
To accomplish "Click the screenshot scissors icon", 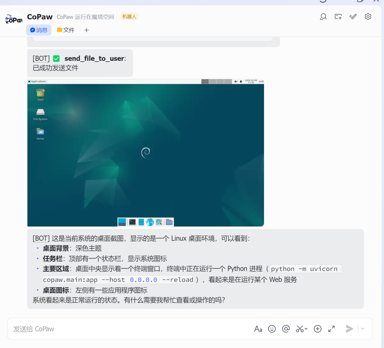I will point(300,329).
